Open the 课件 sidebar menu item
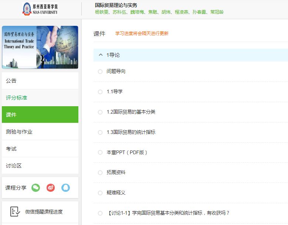288x225 pixels. click(40, 114)
